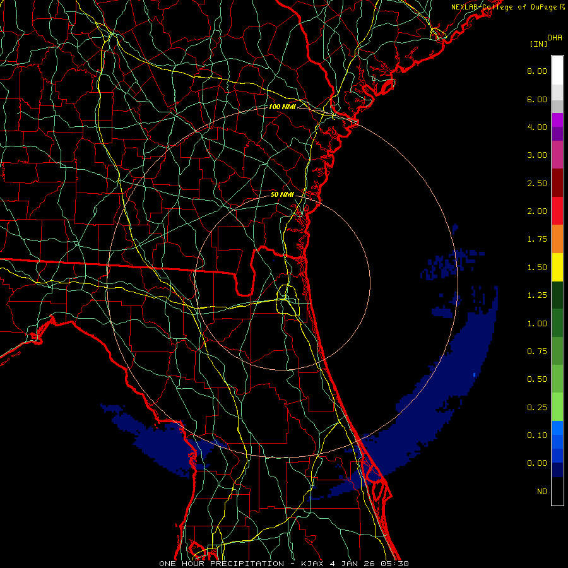This screenshot has height=568, width=568.
Task: Click the "8.00" scale label
Action: 537,71
